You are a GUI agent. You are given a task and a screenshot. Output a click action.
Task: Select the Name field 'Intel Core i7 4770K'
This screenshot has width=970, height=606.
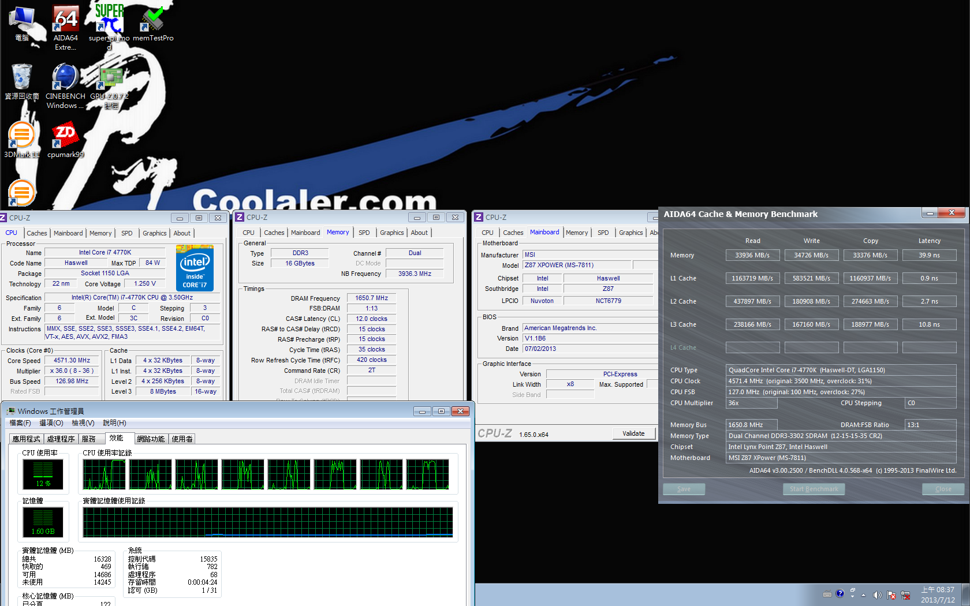105,252
